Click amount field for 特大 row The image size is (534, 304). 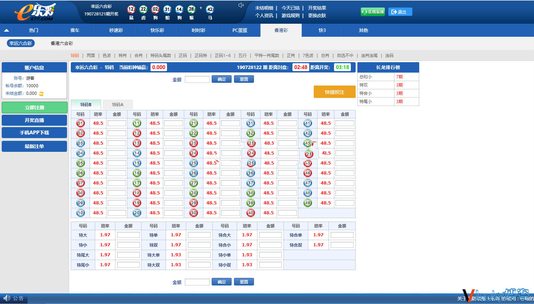[x=129, y=235]
